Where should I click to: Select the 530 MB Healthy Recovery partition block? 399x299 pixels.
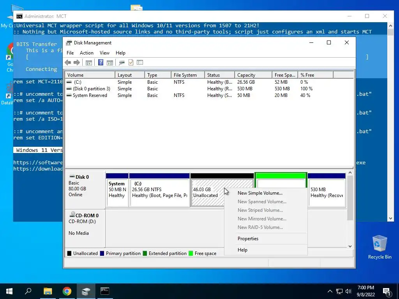[327, 190]
